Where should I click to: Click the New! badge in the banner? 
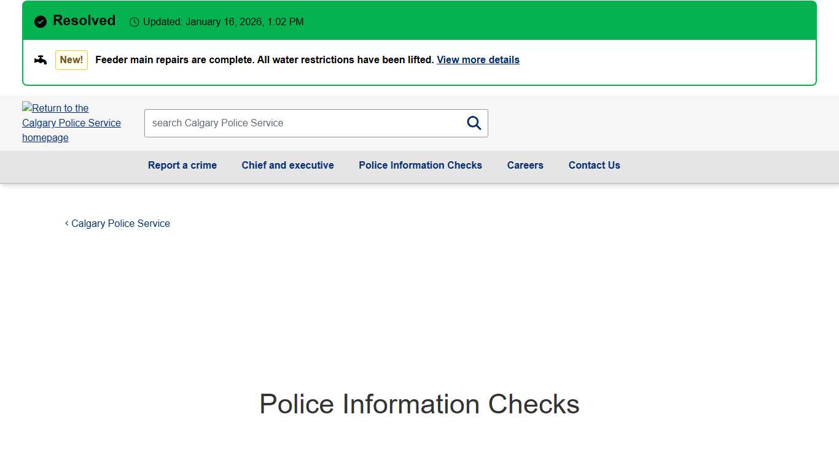[x=71, y=59]
